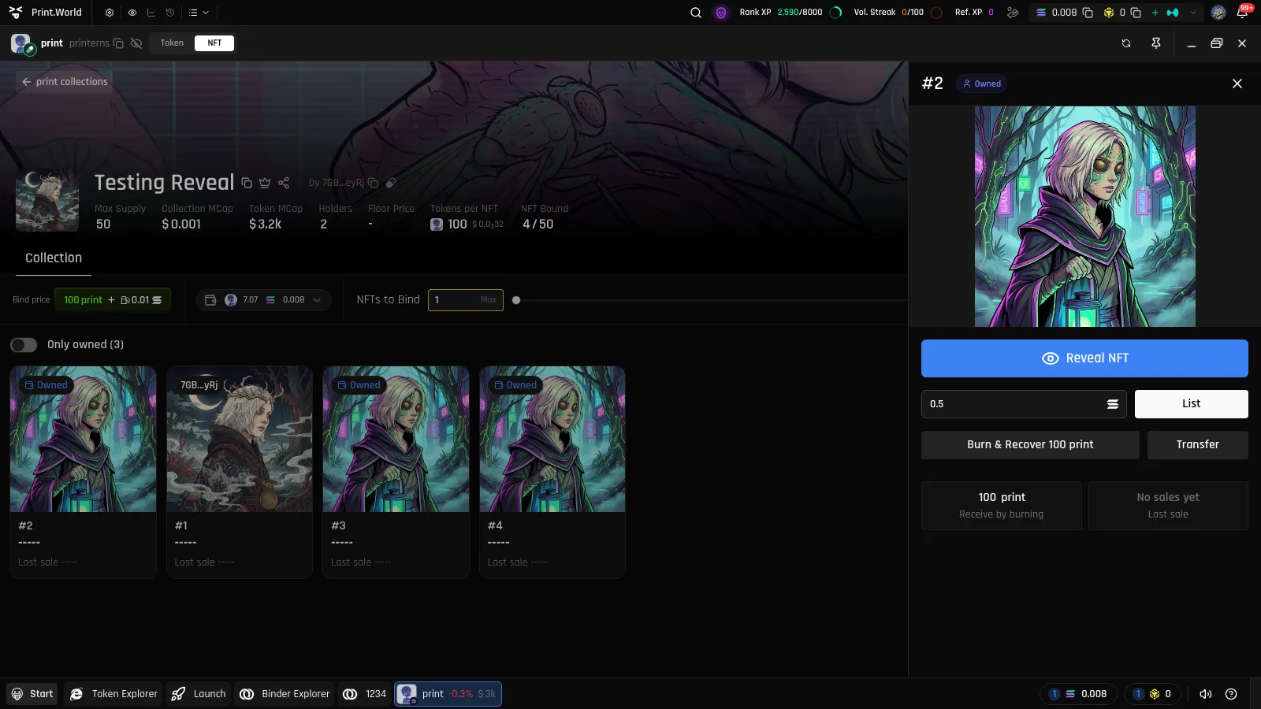Image resolution: width=1261 pixels, height=709 pixels.
Task: Open the user avatar profile
Action: [1218, 13]
